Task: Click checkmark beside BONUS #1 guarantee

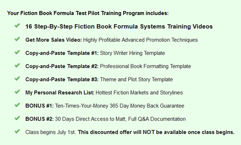Action: coord(17,105)
